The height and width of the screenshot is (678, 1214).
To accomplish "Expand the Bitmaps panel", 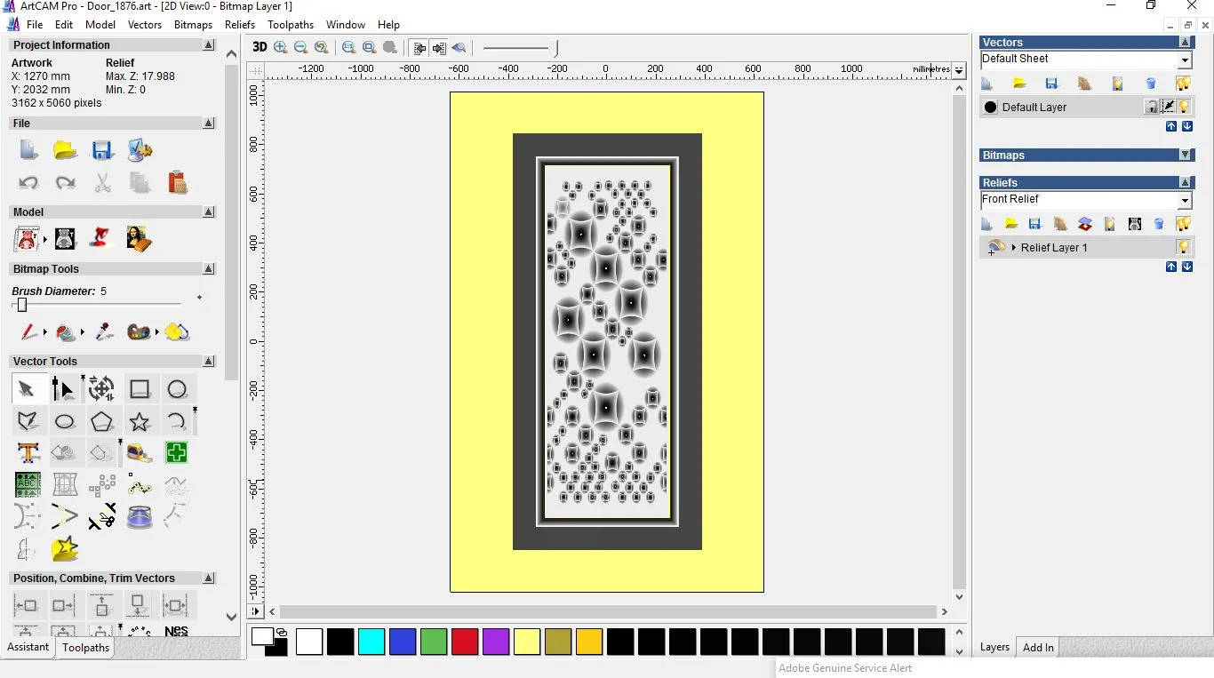I will [1184, 155].
